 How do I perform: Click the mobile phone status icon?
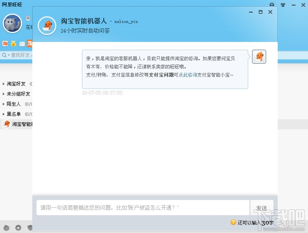28,18
